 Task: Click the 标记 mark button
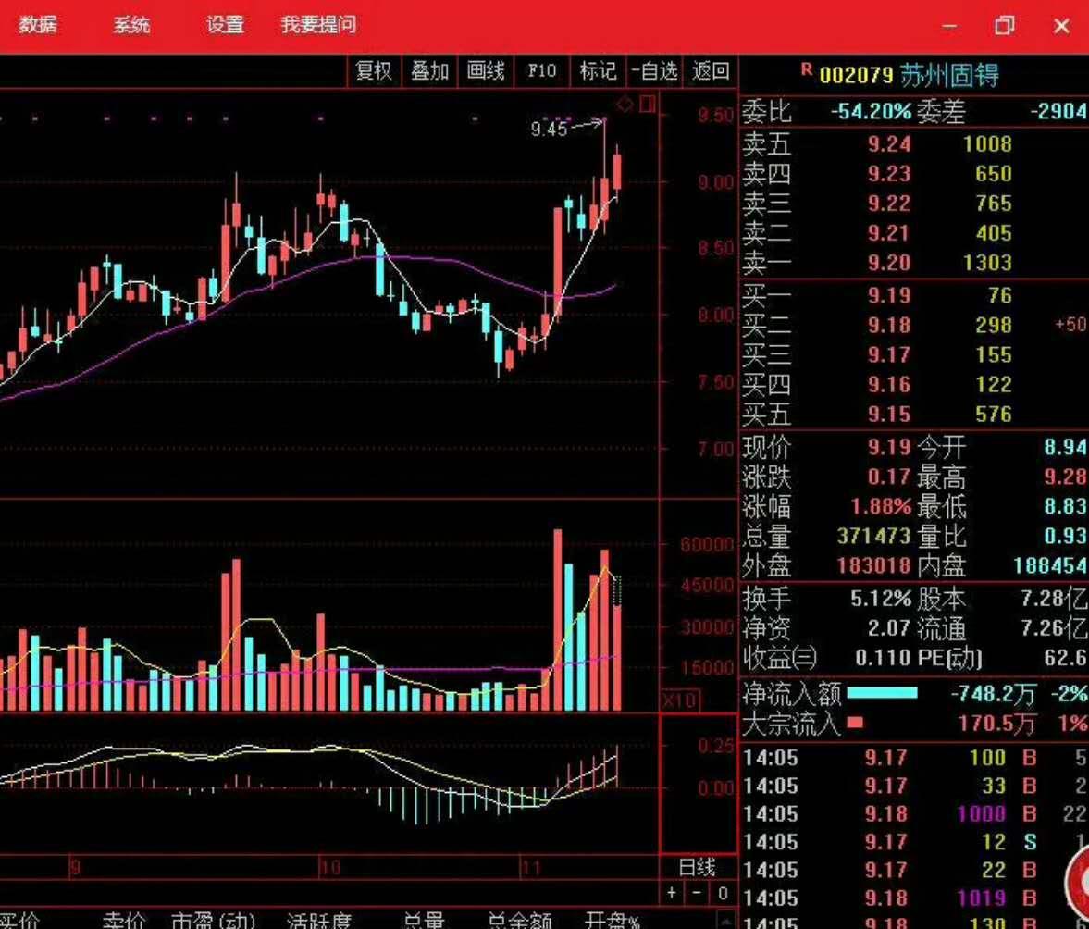pyautogui.click(x=598, y=71)
